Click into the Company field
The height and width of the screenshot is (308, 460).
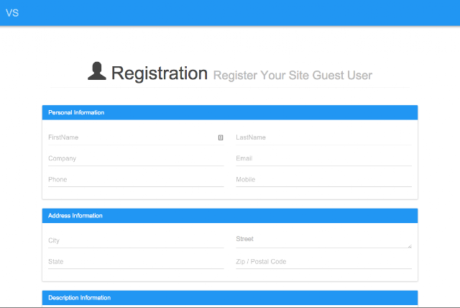[136, 158]
